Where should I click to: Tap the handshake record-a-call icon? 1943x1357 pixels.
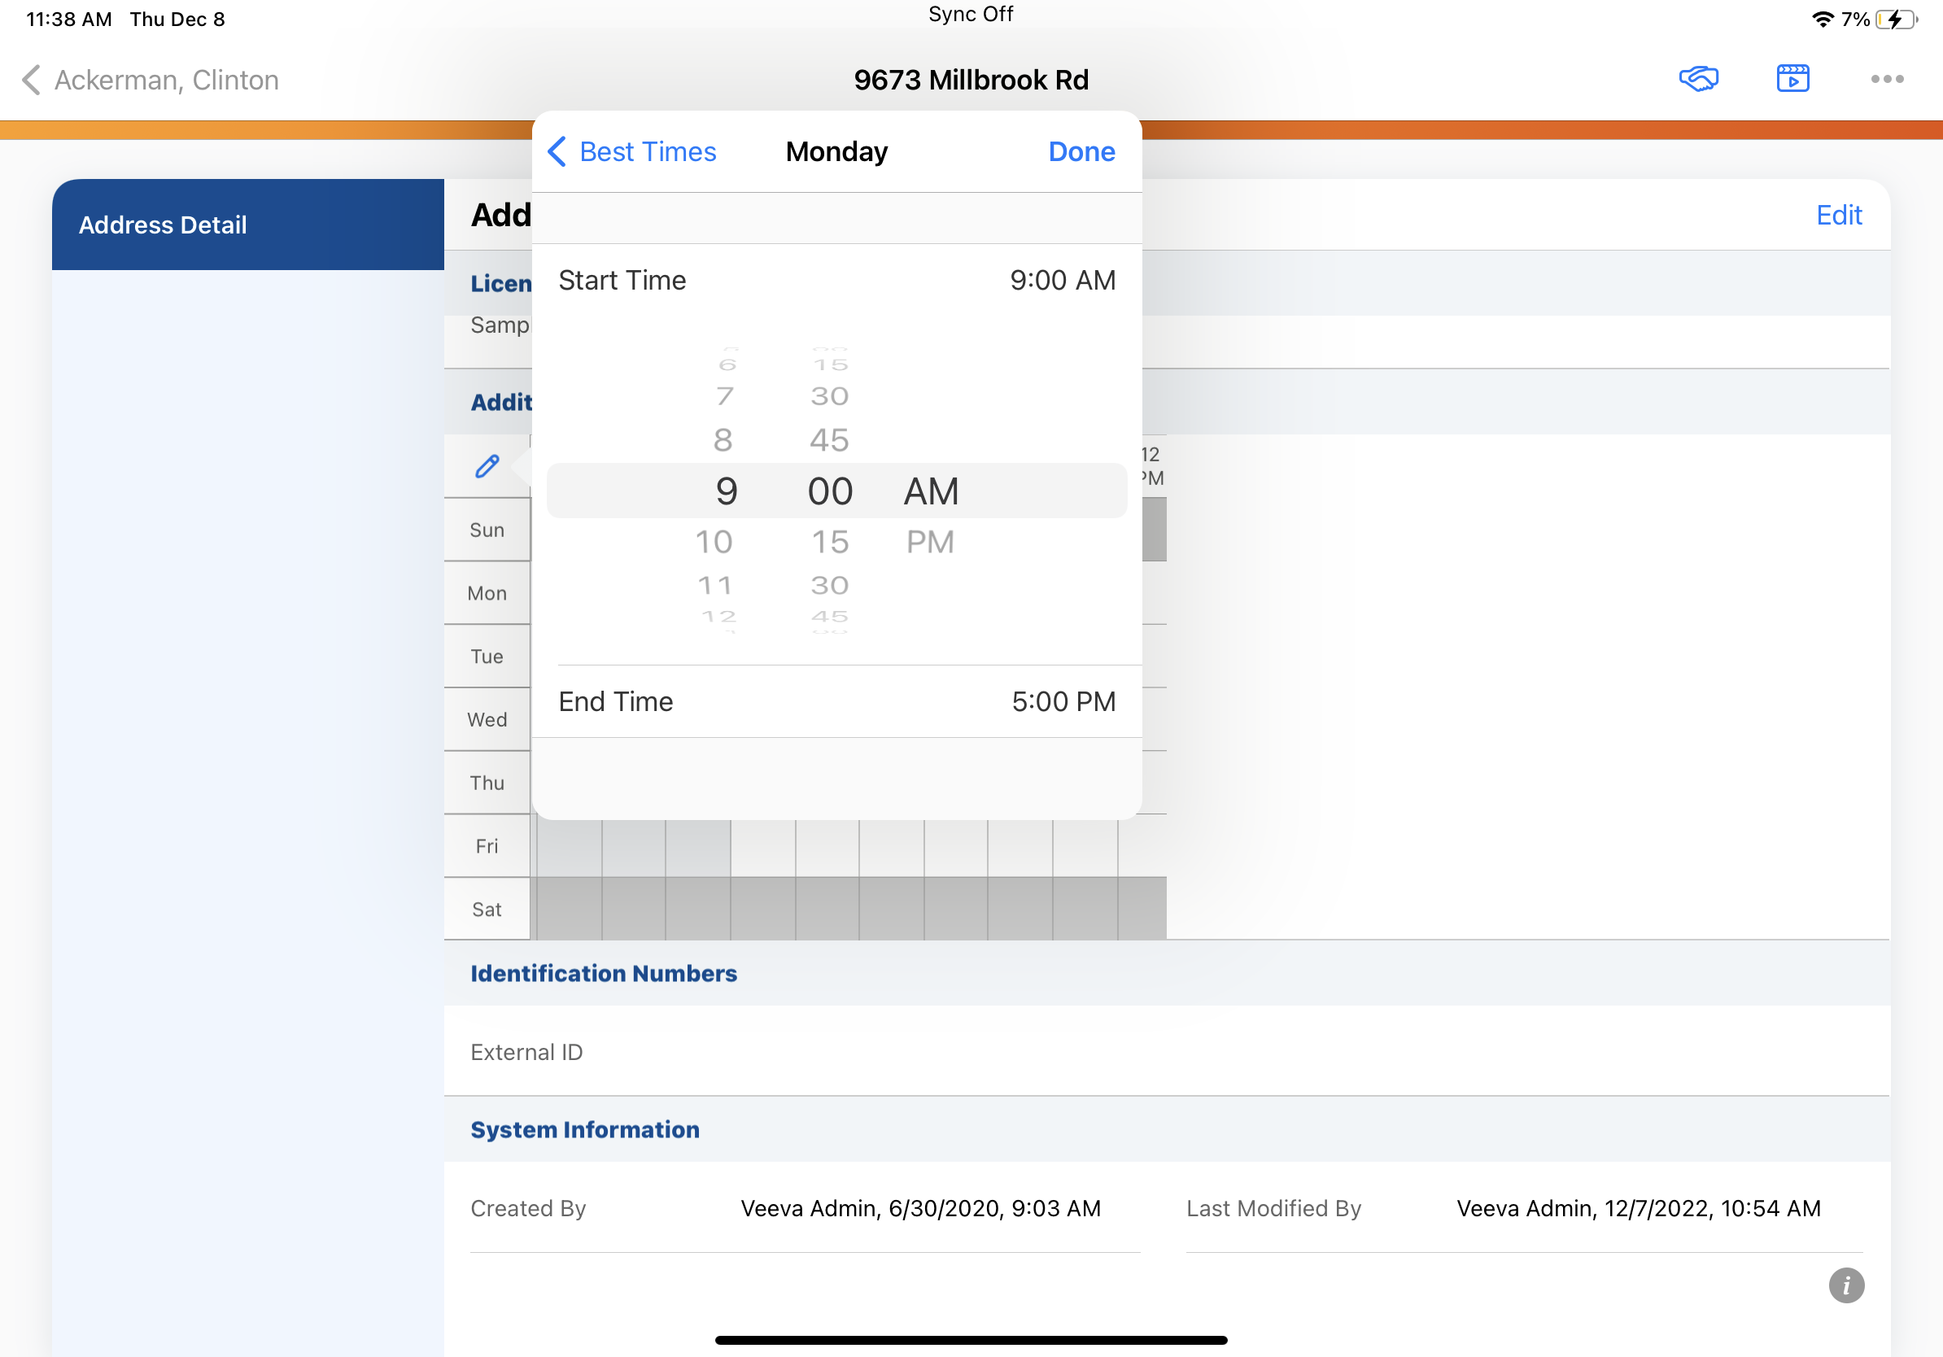(1697, 79)
